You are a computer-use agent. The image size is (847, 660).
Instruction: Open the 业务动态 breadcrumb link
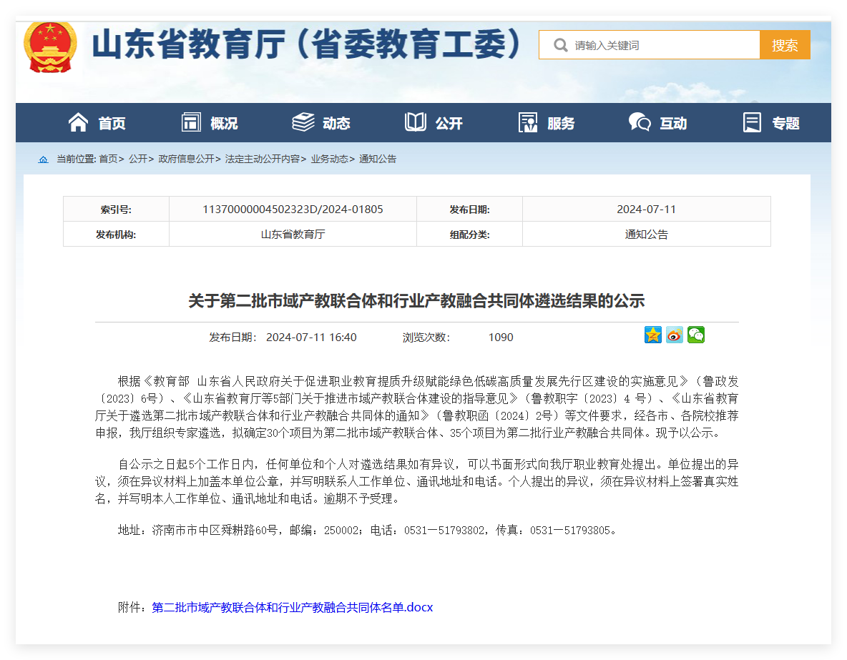click(x=329, y=159)
